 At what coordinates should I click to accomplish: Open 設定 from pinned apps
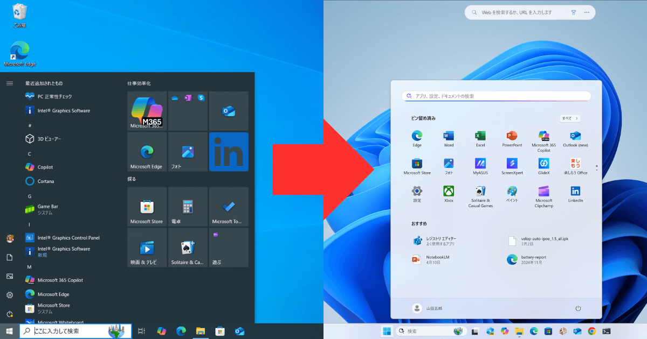pos(417,194)
